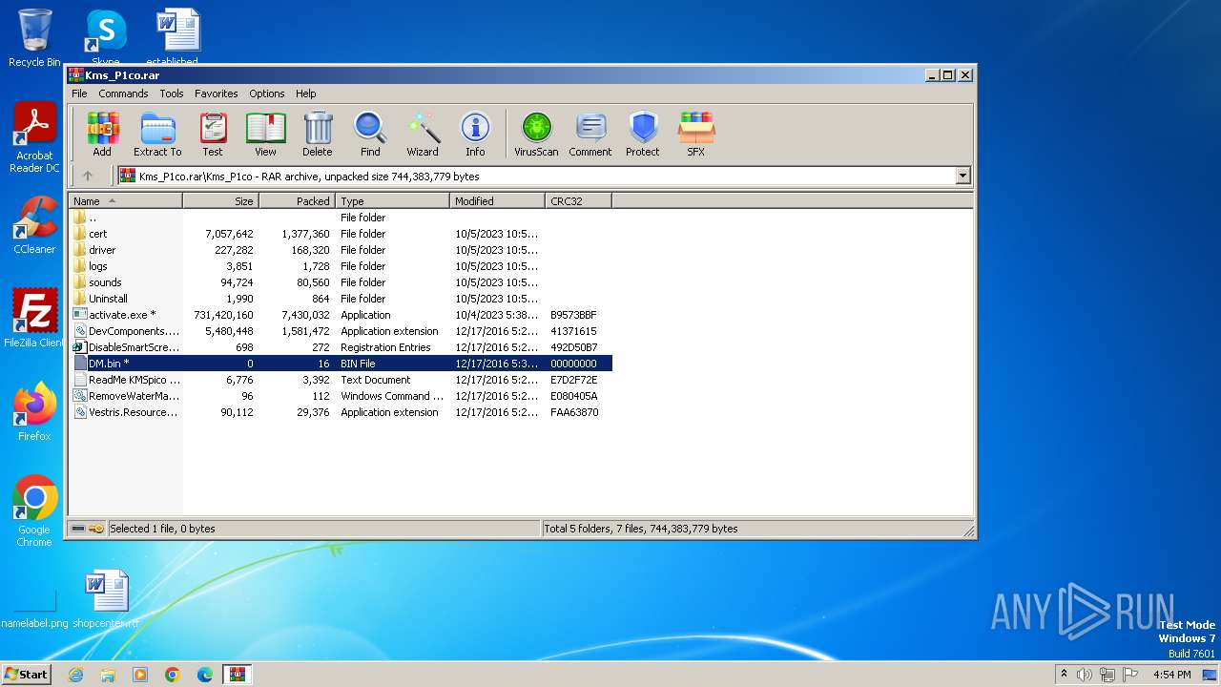
Task: Open the Tools menu
Action: [x=172, y=94]
